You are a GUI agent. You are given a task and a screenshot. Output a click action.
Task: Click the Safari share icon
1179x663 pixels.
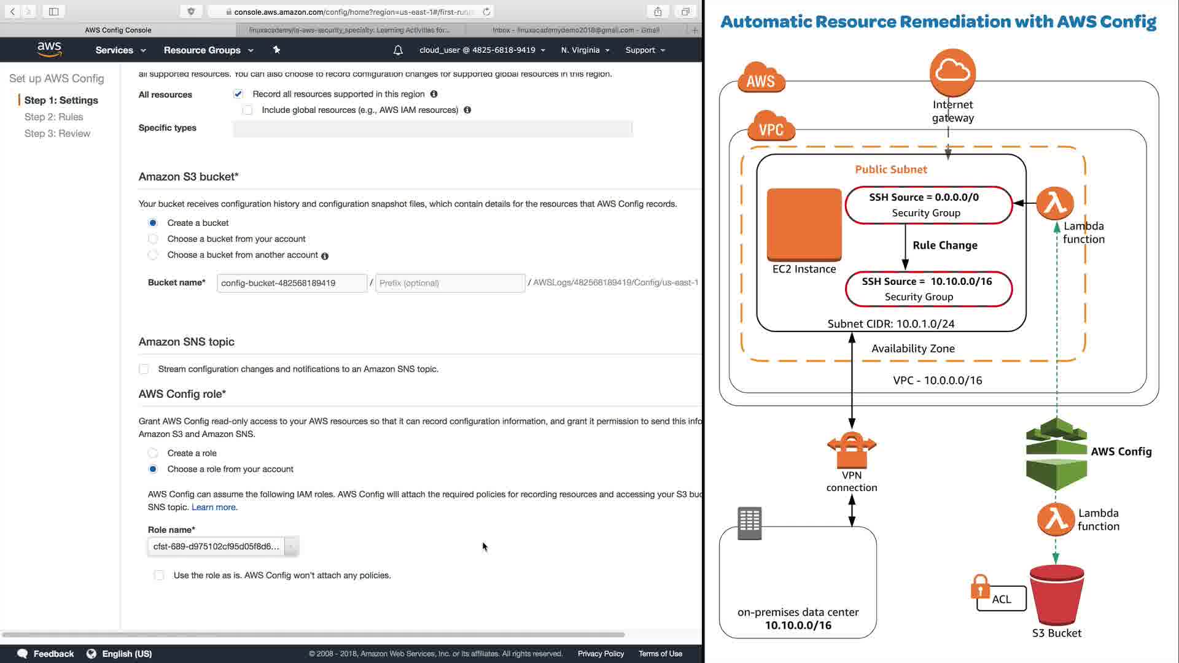tap(658, 12)
